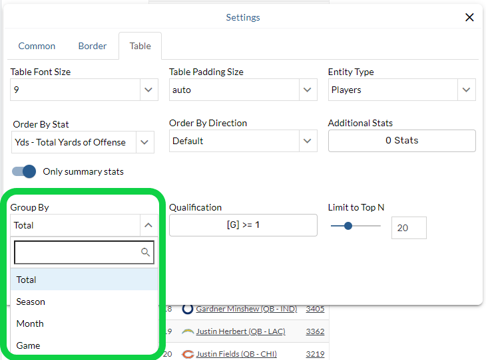
Task: Switch to the Border tab
Action: (x=93, y=46)
